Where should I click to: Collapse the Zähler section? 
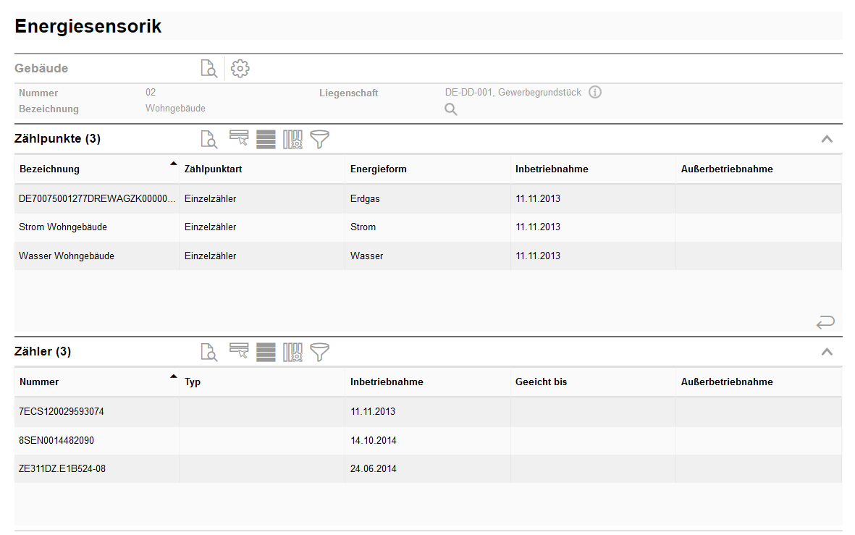click(x=827, y=352)
